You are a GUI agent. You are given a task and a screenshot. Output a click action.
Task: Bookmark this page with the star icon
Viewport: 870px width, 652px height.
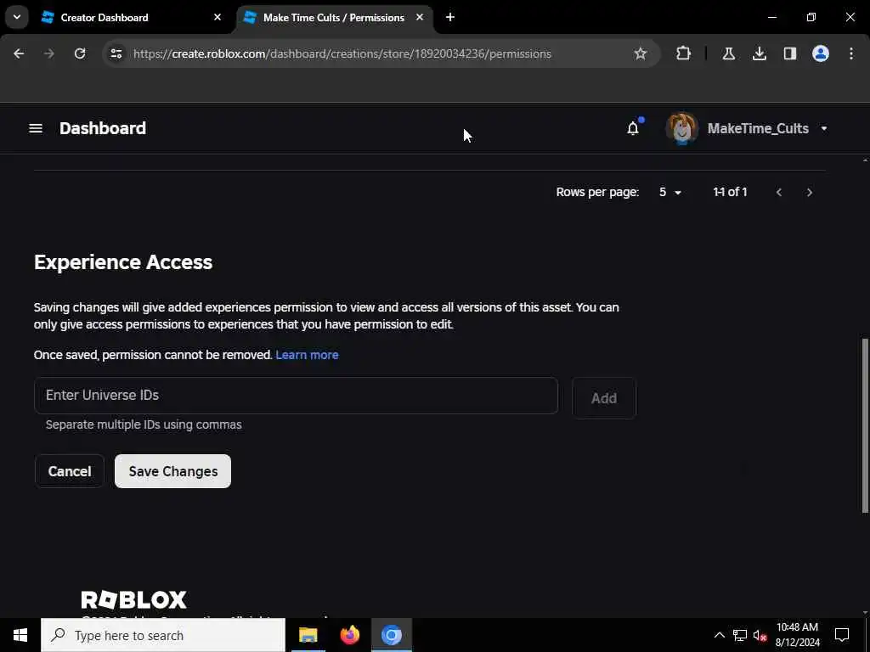pyautogui.click(x=641, y=53)
